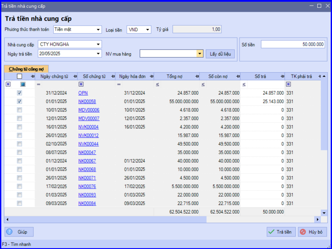Image resolution: width=332 pixels, height=249 pixels.
Task: Open voucher link NK00084
Action: pos(87,203)
